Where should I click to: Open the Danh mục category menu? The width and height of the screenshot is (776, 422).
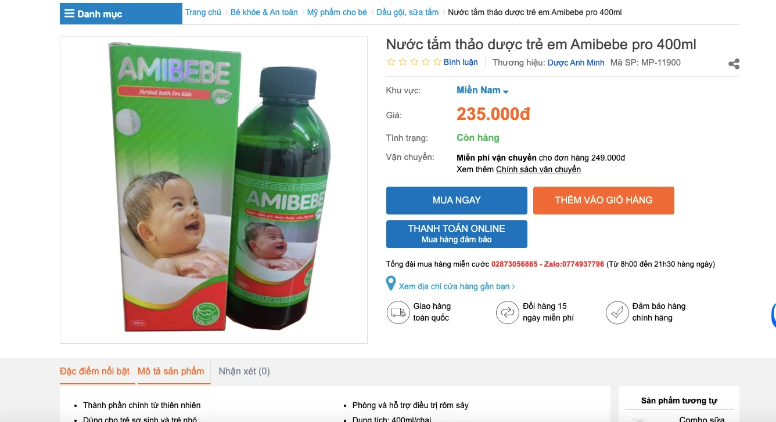tap(99, 14)
